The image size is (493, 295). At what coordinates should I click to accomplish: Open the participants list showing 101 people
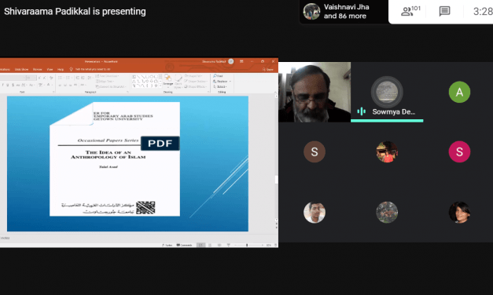(x=410, y=12)
